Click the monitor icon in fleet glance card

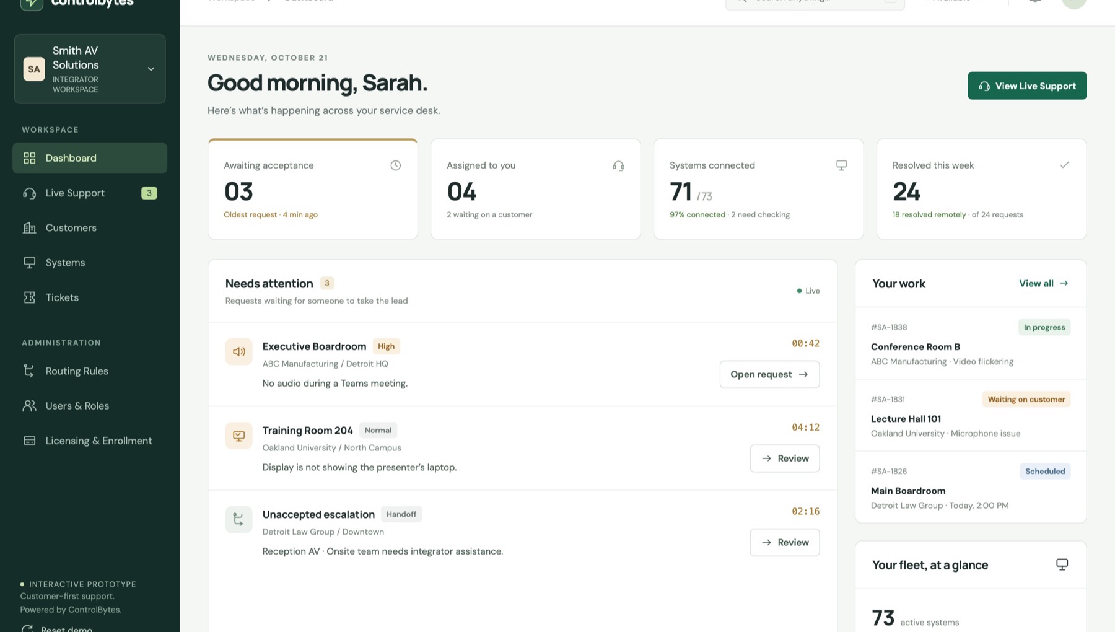click(1062, 564)
